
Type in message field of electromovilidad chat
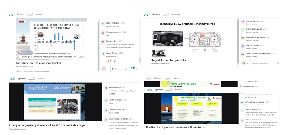click(x=120, y=69)
